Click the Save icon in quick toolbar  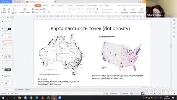(15, 6)
